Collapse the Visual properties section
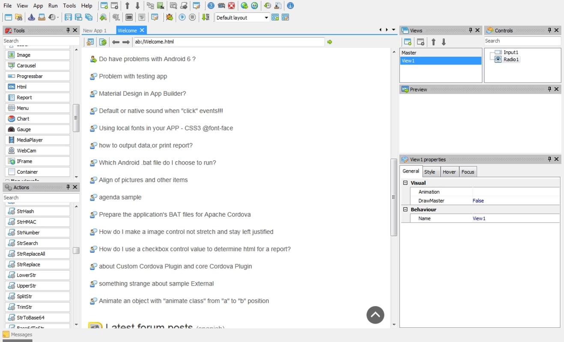 pyautogui.click(x=405, y=183)
